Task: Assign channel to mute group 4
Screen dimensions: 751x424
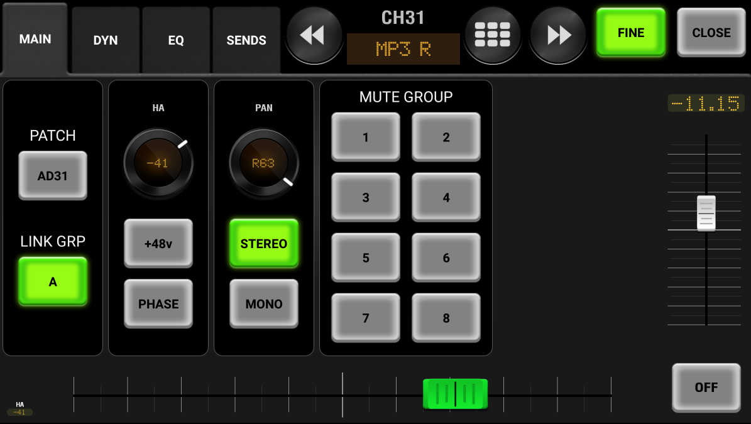Action: coord(446,197)
